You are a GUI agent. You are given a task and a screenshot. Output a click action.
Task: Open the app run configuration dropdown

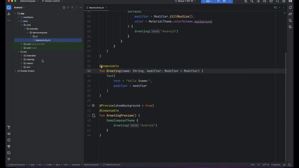(208, 1)
